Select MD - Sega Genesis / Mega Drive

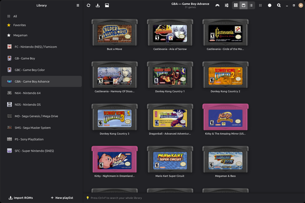pyautogui.click(x=42, y=116)
